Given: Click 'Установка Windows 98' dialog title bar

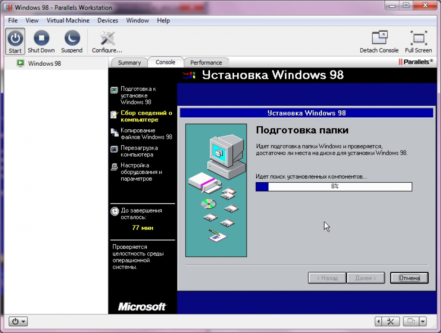Looking at the screenshot, I should coord(306,113).
